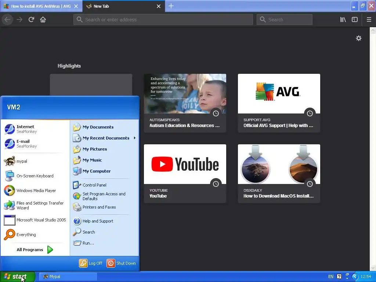Open New Tab settings gear

tap(358, 38)
